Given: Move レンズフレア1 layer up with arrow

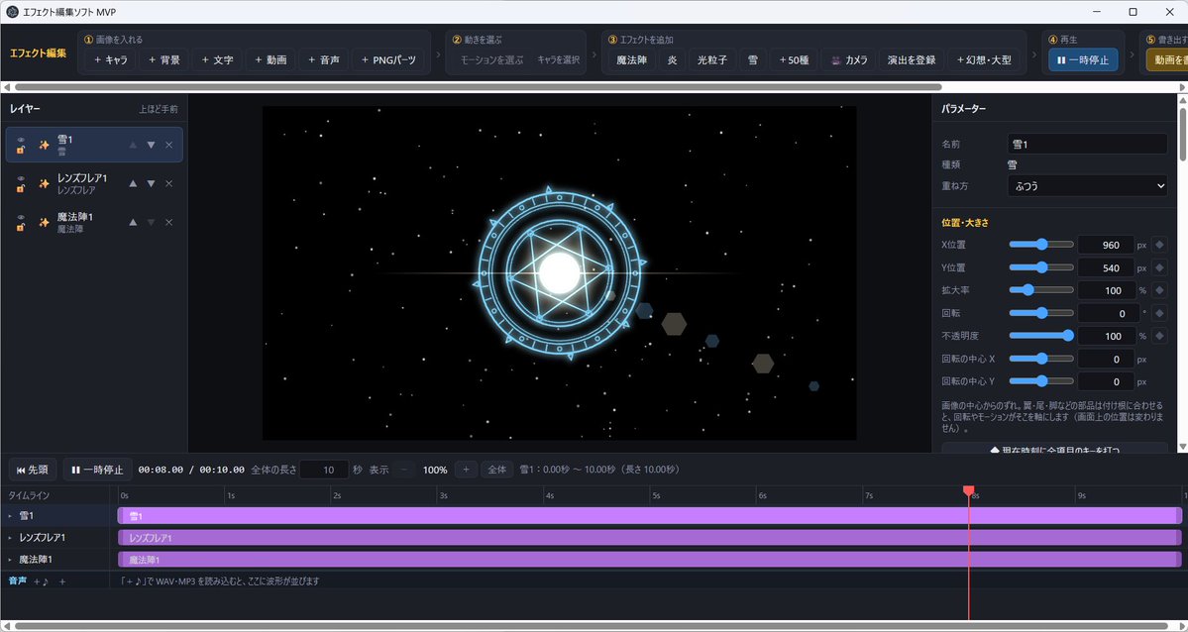Looking at the screenshot, I should tap(134, 183).
